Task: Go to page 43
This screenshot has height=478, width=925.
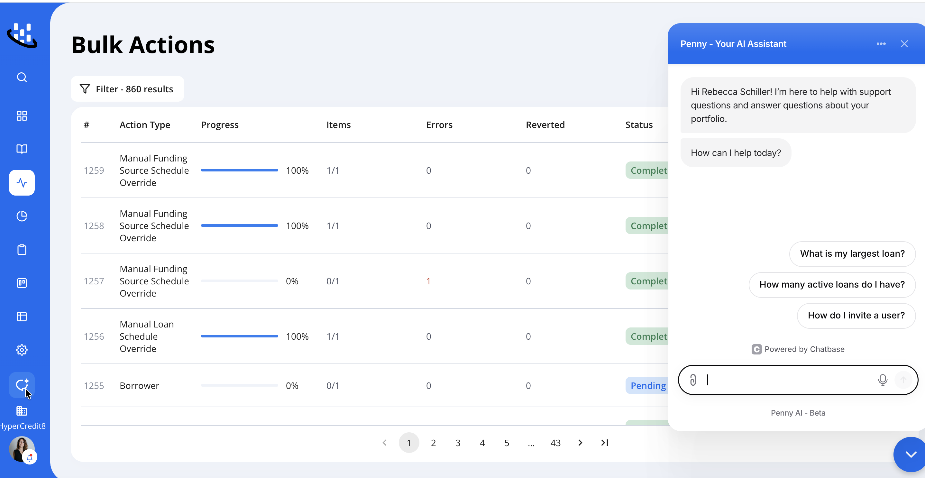Action: coord(555,442)
